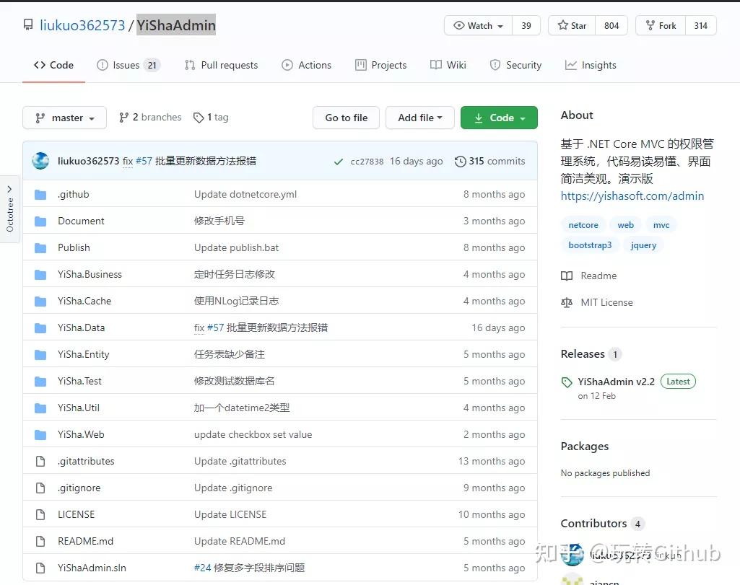Fork the repository with Fork button
Screen dimensions: 740x585
pyautogui.click(x=661, y=25)
